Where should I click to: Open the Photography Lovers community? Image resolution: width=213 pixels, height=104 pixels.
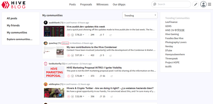pos(176,42)
